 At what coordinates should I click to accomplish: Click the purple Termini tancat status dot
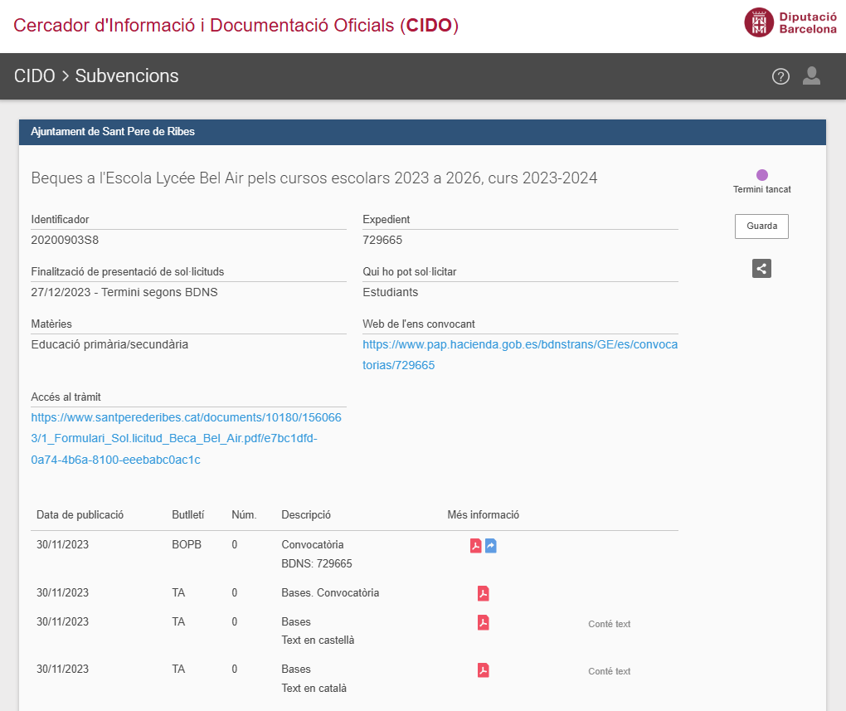click(x=762, y=175)
